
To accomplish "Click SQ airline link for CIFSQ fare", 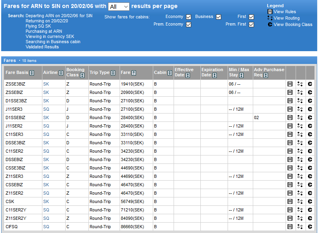I will pyautogui.click(x=46, y=227).
